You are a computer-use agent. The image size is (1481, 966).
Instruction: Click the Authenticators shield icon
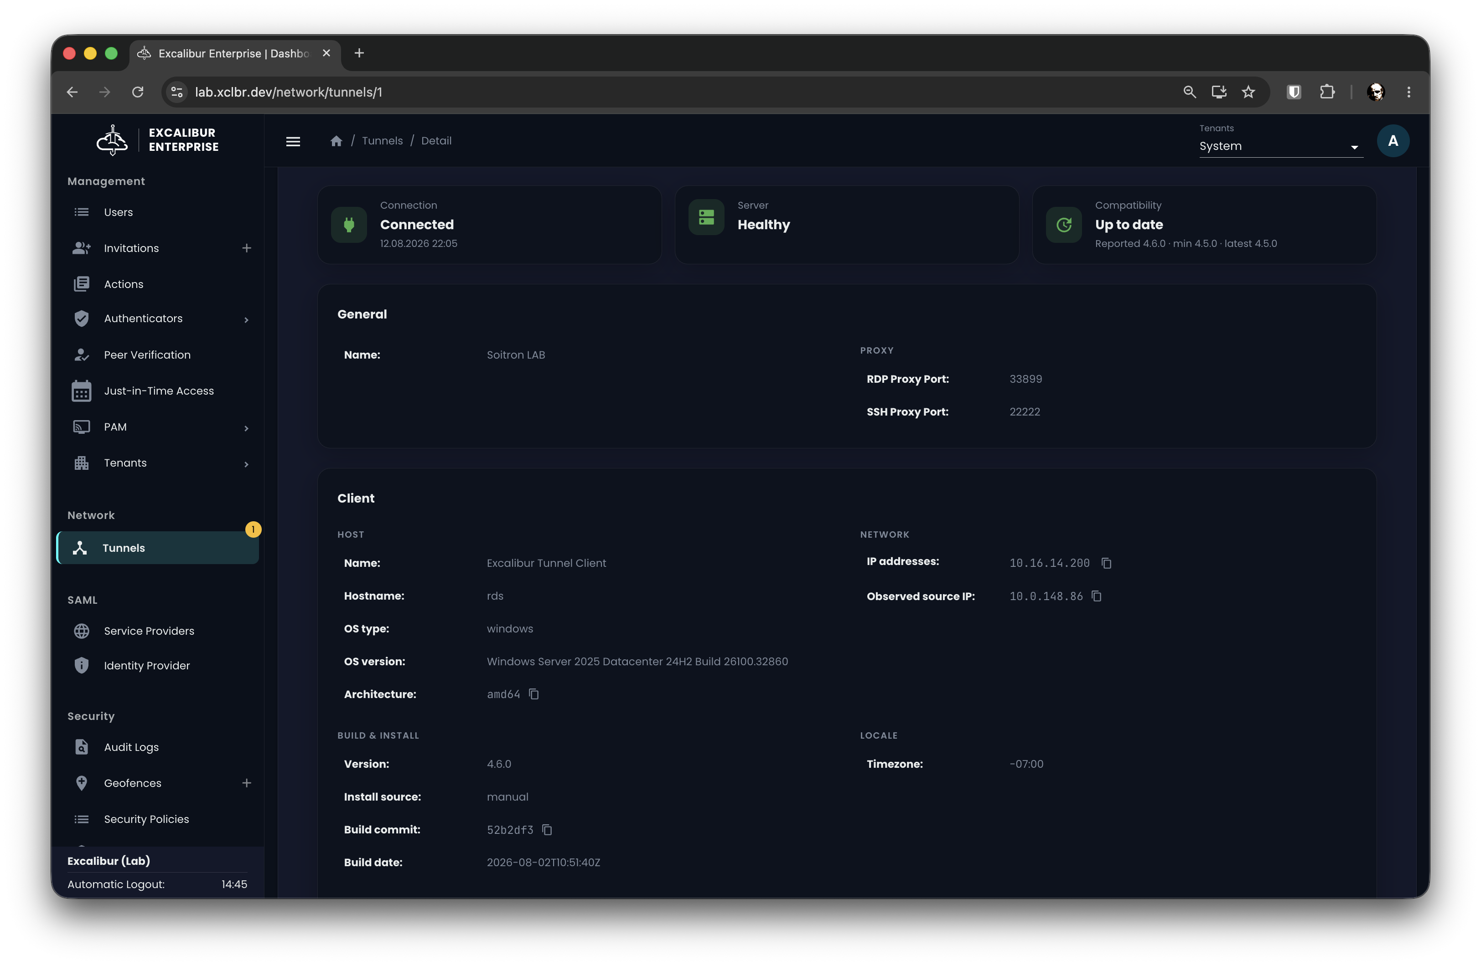tap(82, 319)
